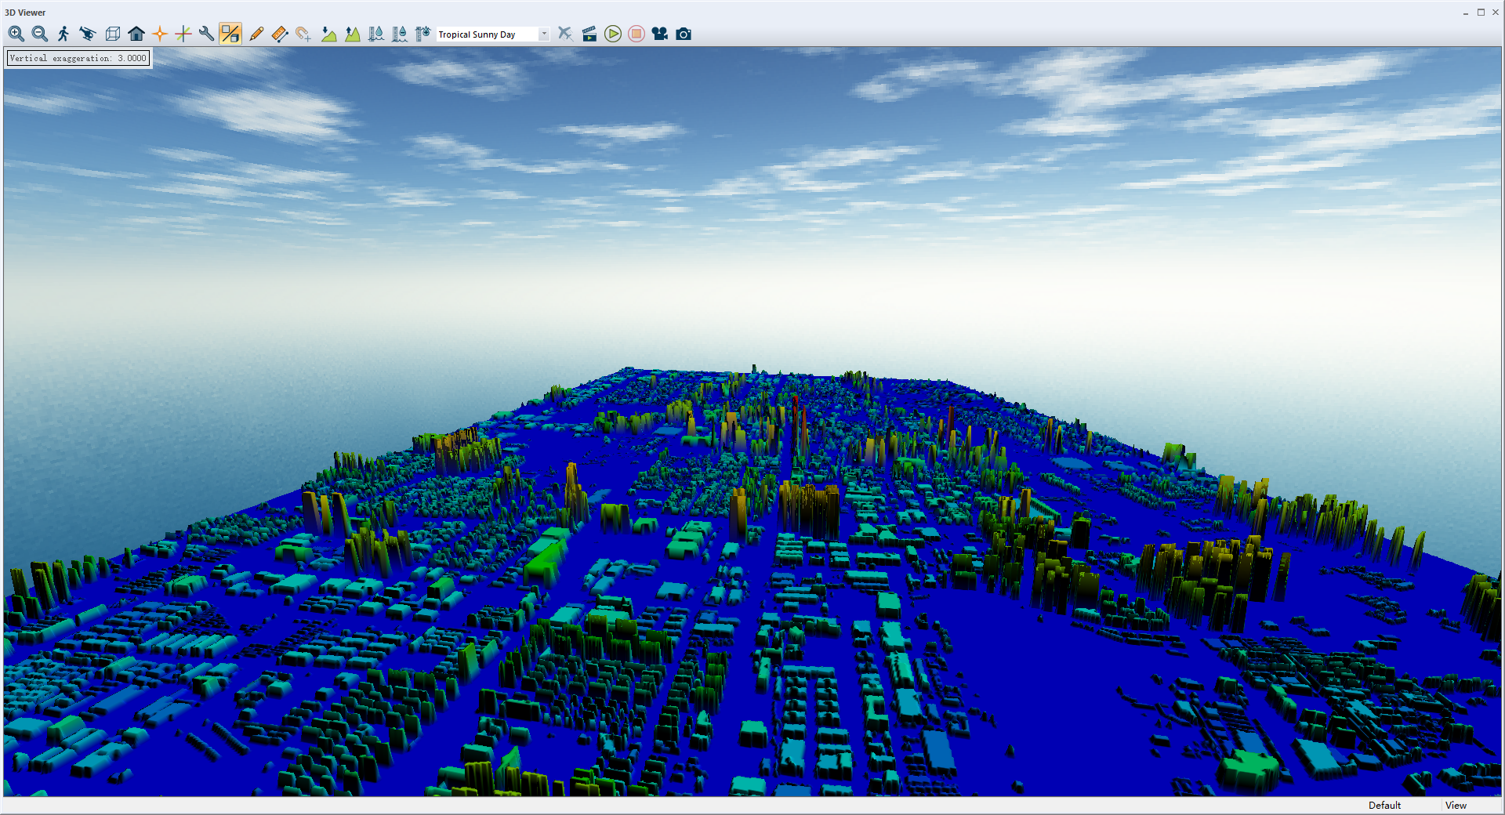This screenshot has height=815, width=1505.
Task: Stop the flight animation playback
Action: [636, 34]
